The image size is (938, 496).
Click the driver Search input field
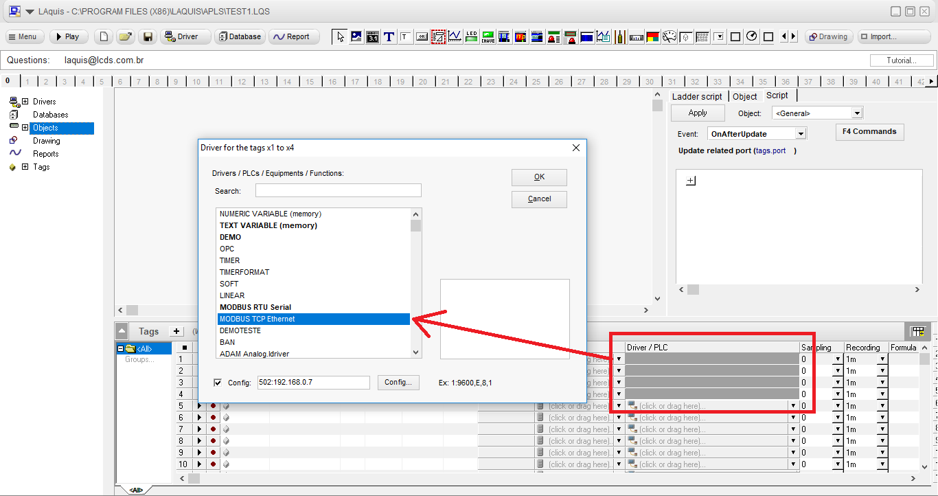point(339,191)
